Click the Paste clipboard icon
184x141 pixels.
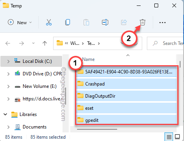tap(86, 22)
